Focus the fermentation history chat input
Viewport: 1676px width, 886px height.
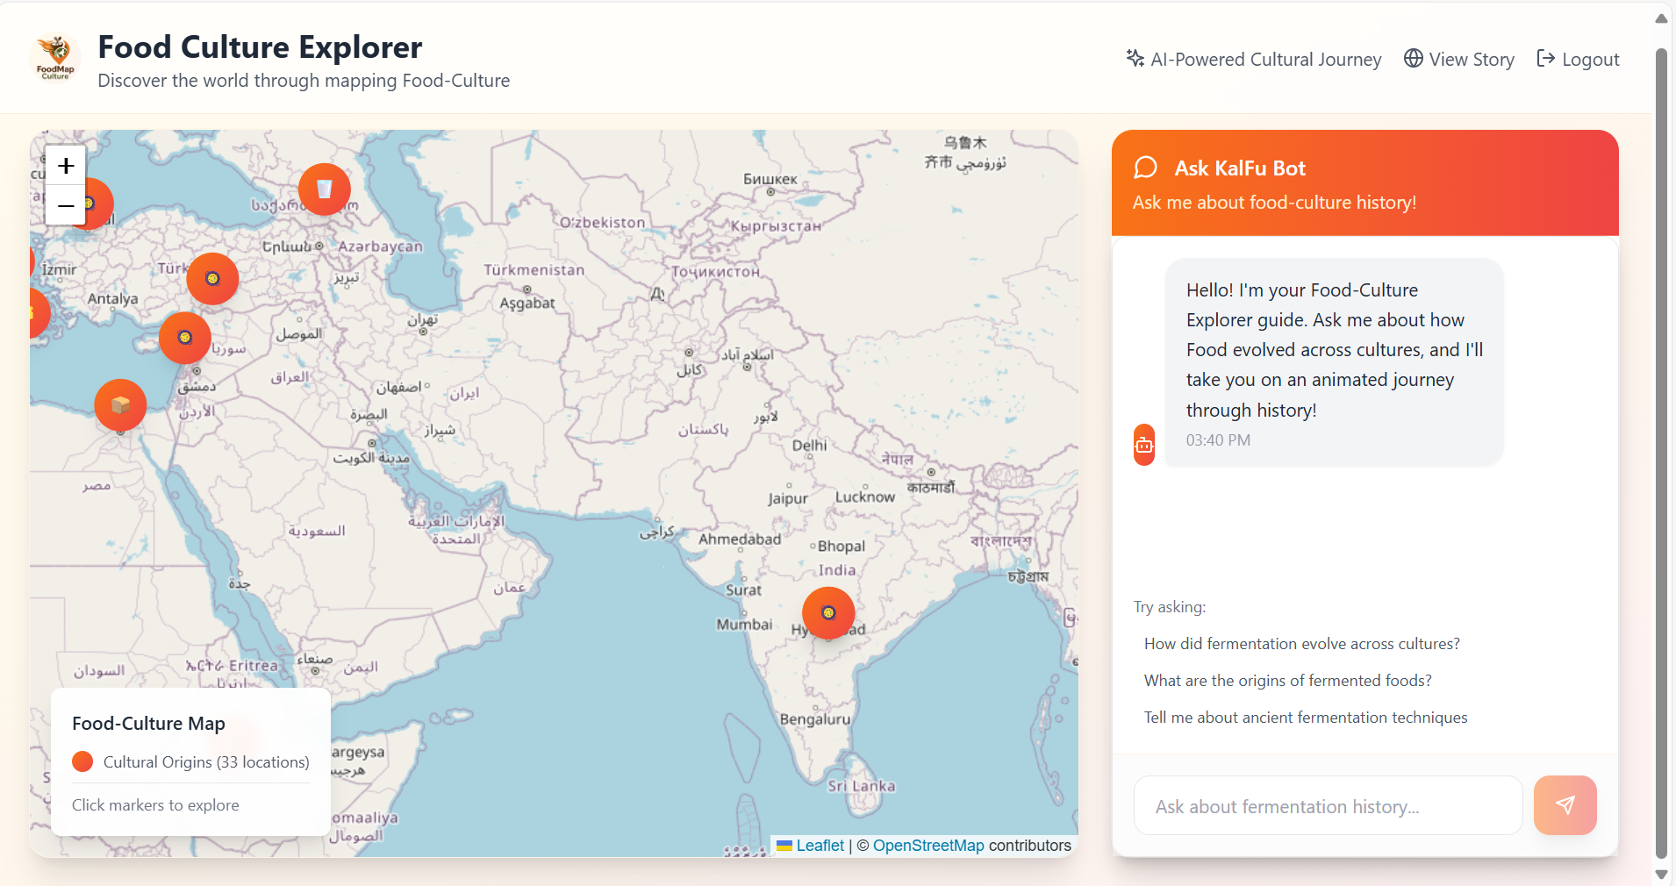tap(1327, 805)
